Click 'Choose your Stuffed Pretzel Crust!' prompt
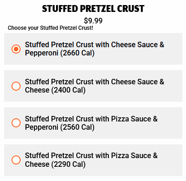 [x=51, y=28]
